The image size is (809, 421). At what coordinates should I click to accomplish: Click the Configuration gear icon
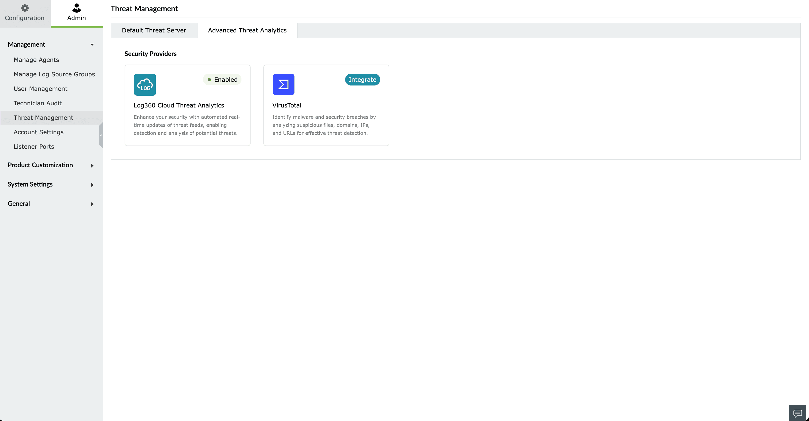(x=24, y=8)
